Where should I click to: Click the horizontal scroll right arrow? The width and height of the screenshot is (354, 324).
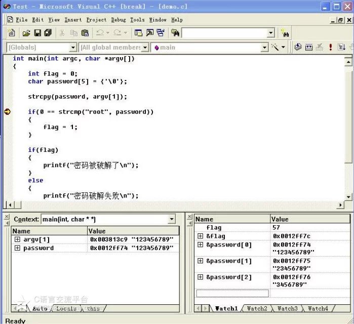click(340, 205)
